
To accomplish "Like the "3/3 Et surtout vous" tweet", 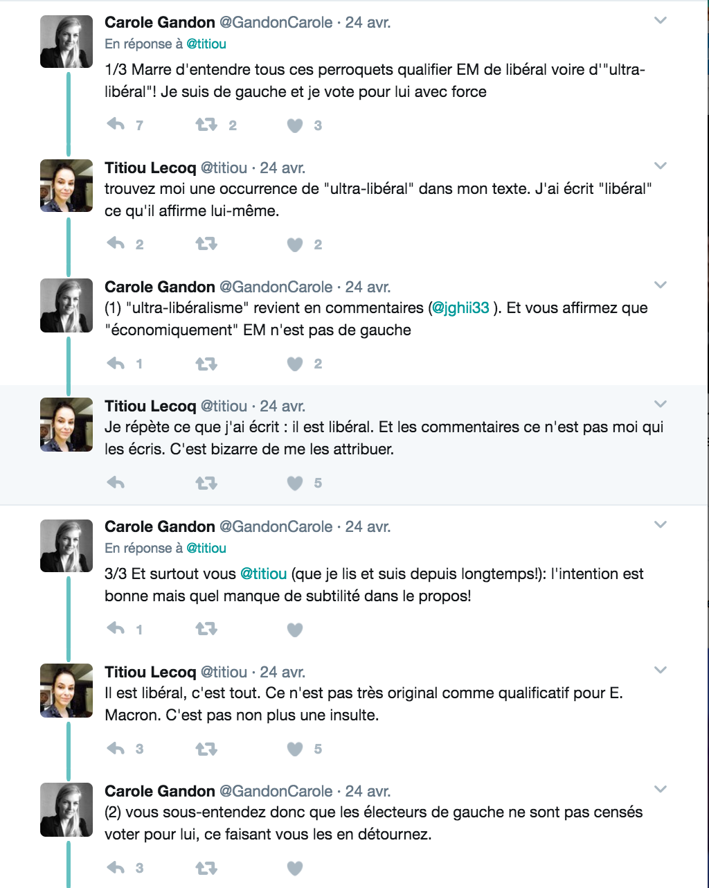I will point(295,630).
